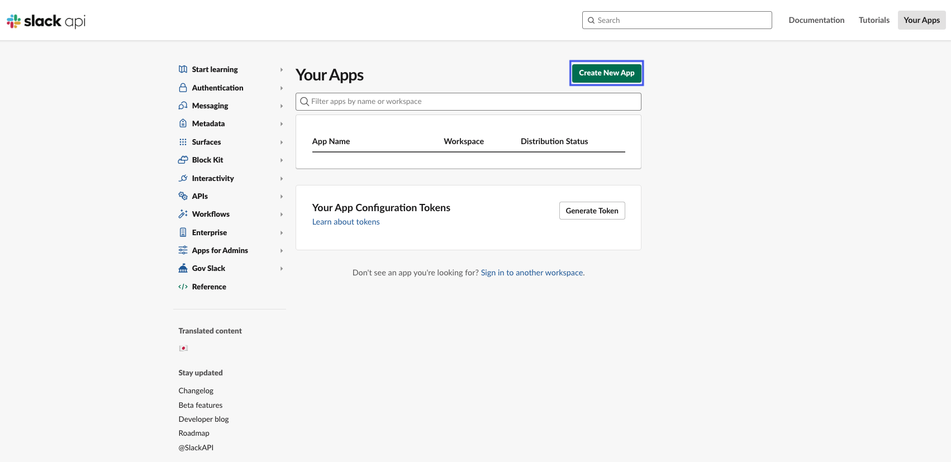
Task: Click the Slack API logo
Action: click(46, 21)
